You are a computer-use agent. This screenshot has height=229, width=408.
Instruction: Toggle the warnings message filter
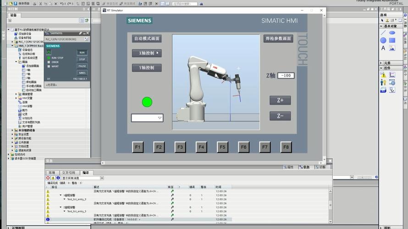(x=53, y=178)
